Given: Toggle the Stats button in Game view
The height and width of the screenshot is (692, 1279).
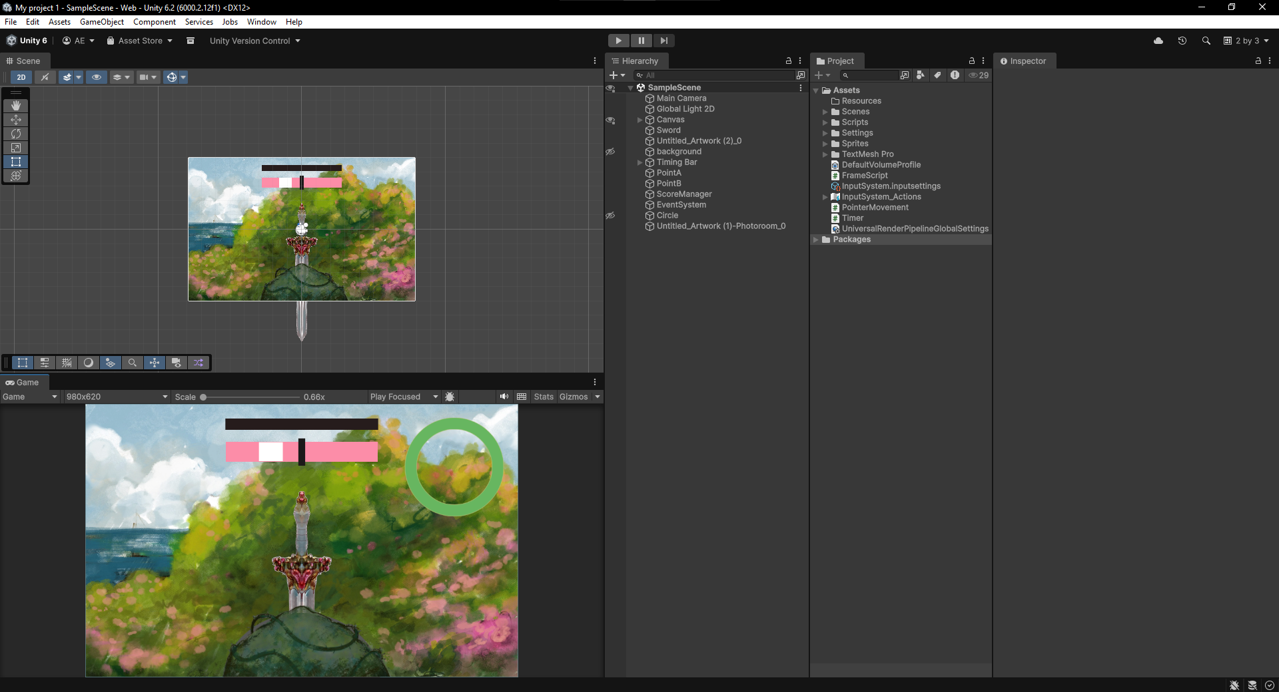Looking at the screenshot, I should point(544,397).
